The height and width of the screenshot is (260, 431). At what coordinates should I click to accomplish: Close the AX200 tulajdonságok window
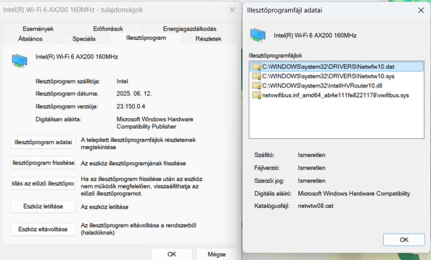232,10
